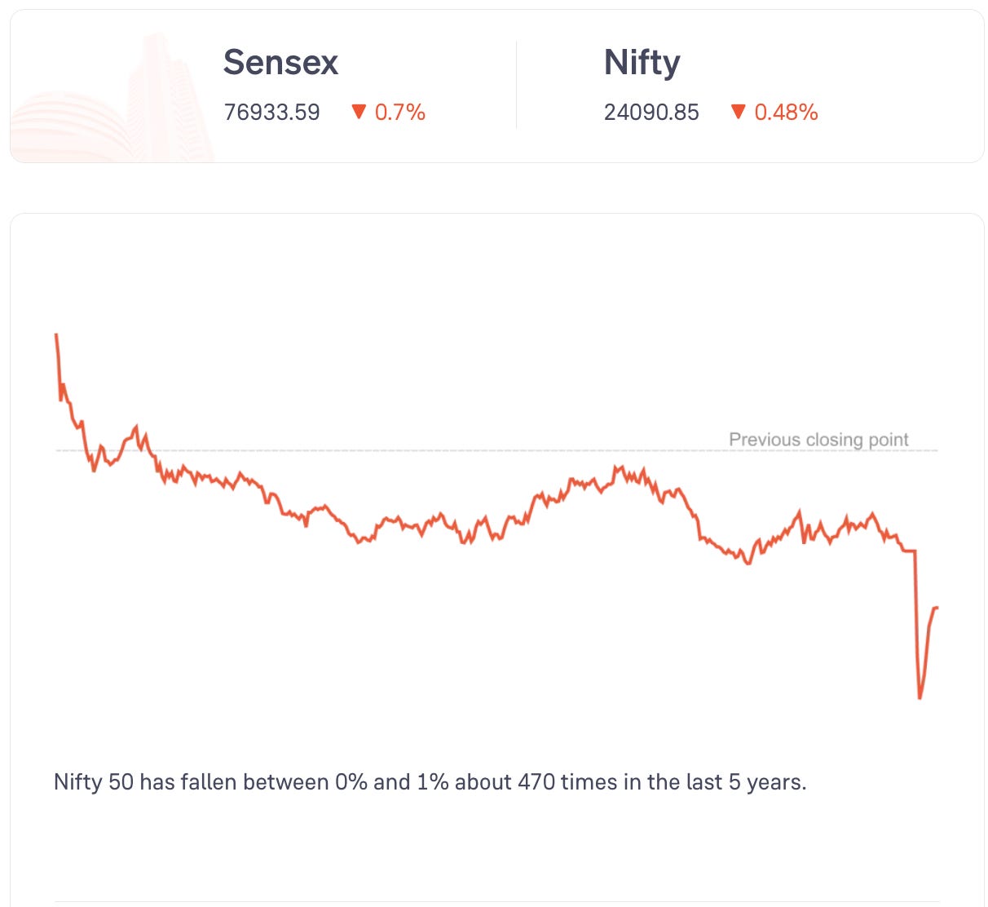Screen dimensions: 988x907
Task: Click the lowest dip of the chart line
Action: tap(920, 697)
